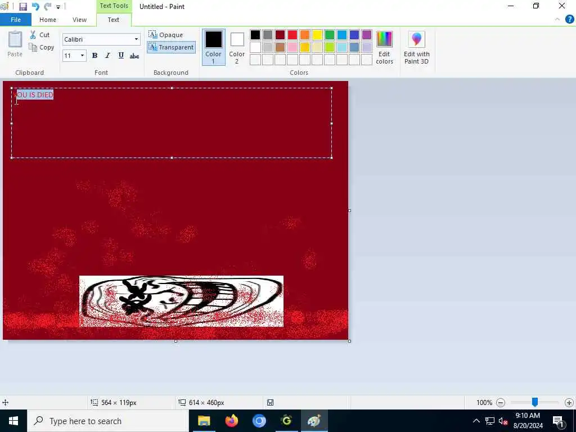This screenshot has width=576, height=432.
Task: Click the Type here to search box
Action: click(x=108, y=421)
